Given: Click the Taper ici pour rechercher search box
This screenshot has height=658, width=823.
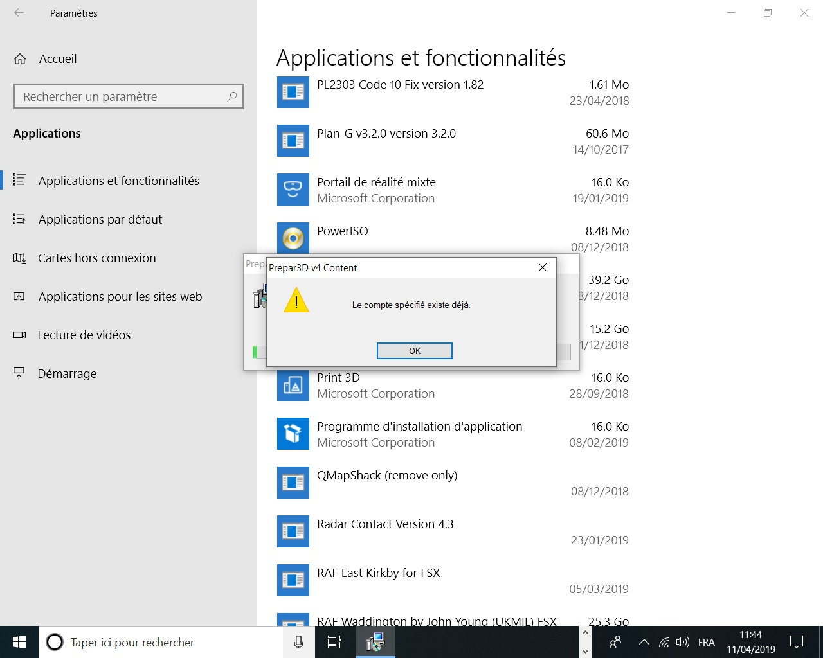Looking at the screenshot, I should pos(161,642).
